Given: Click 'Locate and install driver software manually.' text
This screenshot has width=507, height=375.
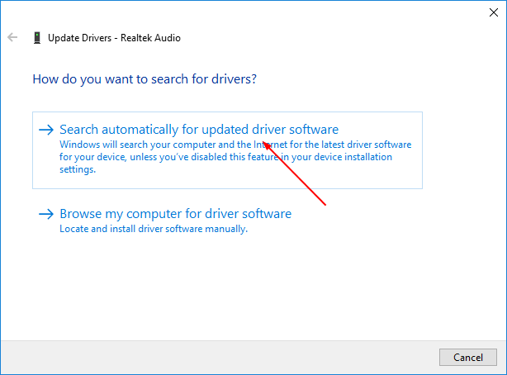Looking at the screenshot, I should click(x=154, y=229).
